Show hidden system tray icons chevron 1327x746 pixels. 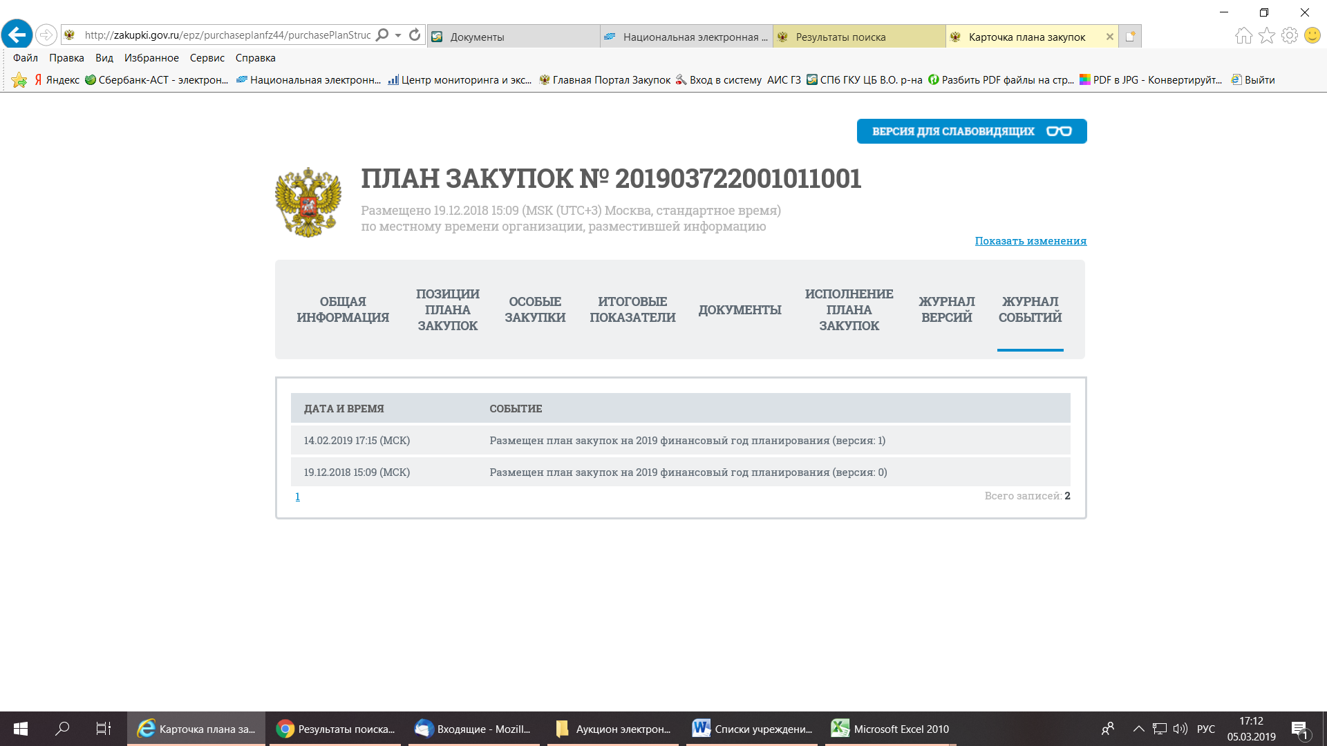pos(1138,729)
